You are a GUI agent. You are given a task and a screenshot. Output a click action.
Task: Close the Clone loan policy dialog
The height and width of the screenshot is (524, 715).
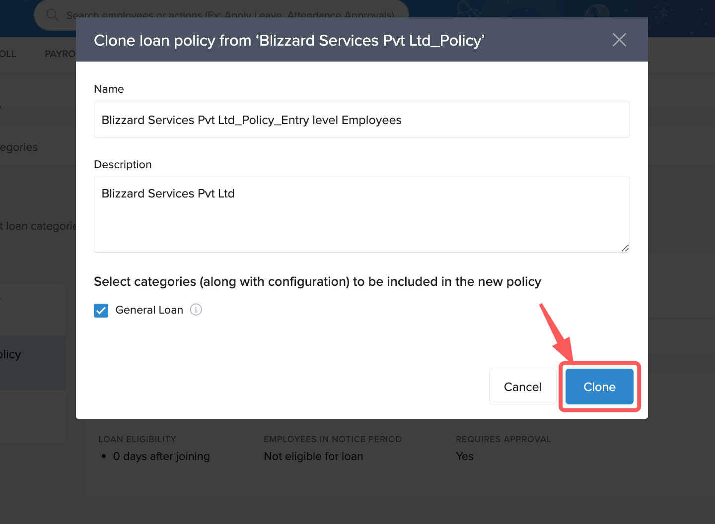(x=619, y=40)
